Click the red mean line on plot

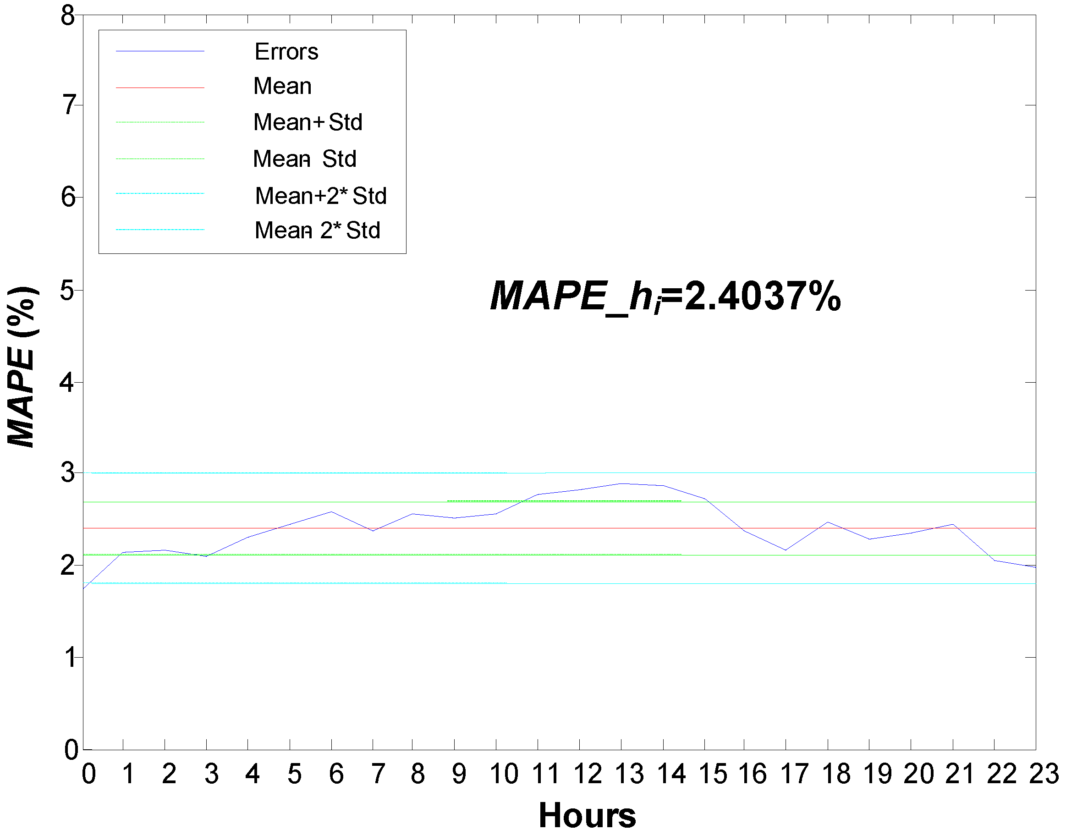[x=635, y=528]
